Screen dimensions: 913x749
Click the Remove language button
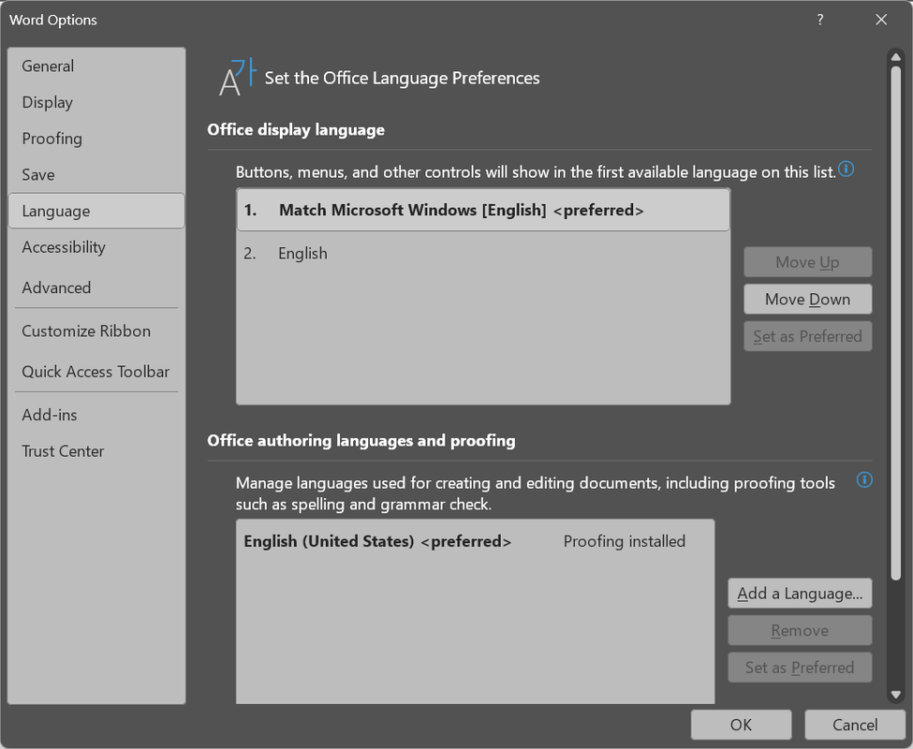800,631
